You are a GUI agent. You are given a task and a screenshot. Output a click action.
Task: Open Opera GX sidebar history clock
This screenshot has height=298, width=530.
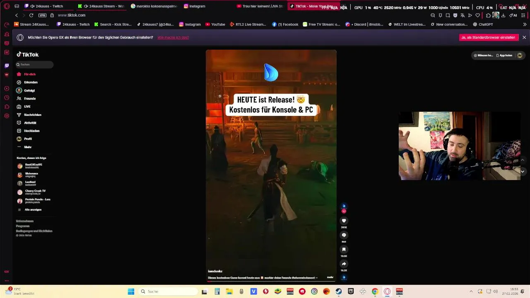(7, 98)
